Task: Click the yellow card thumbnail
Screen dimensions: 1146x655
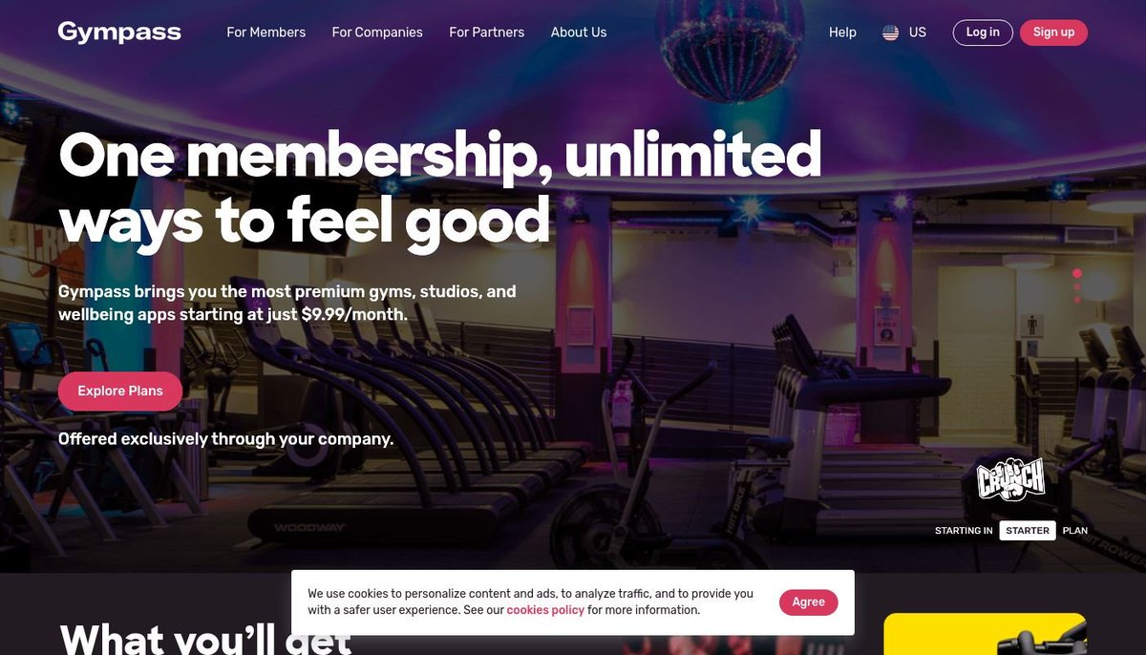Action: 985,634
